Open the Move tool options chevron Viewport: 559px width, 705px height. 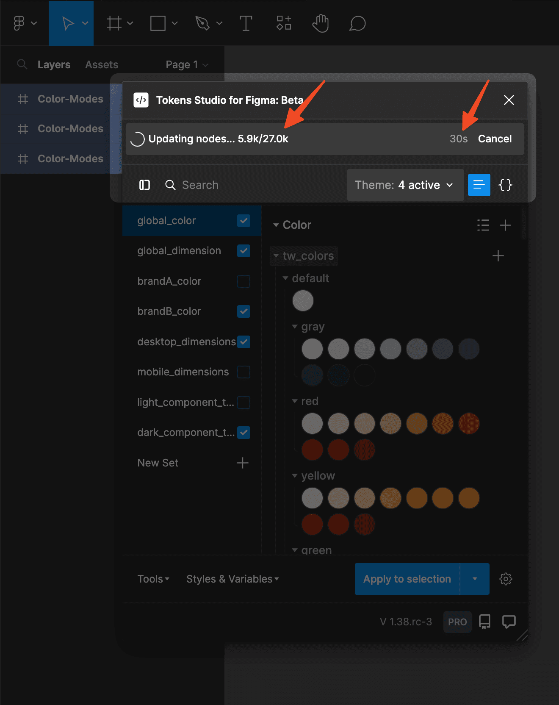(x=85, y=23)
